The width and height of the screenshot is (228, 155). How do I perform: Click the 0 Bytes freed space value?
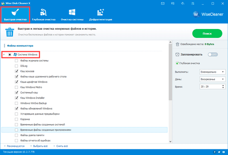[x=209, y=44]
